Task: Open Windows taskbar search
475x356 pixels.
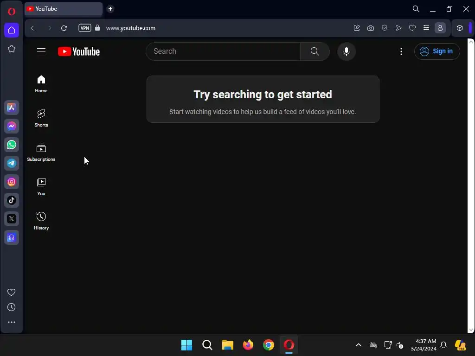Action: click(207, 345)
